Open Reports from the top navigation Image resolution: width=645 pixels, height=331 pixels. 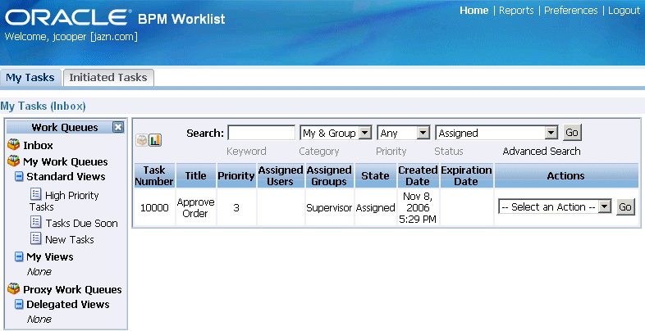[516, 11]
